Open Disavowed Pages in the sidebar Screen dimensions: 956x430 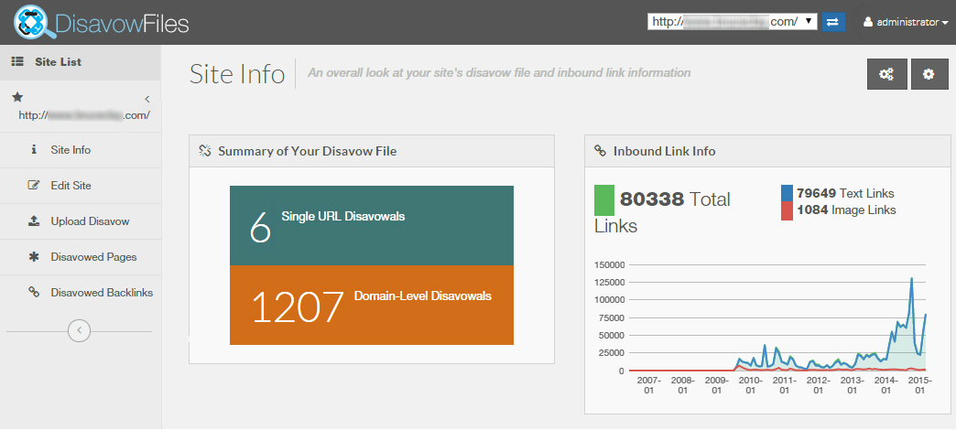point(93,257)
